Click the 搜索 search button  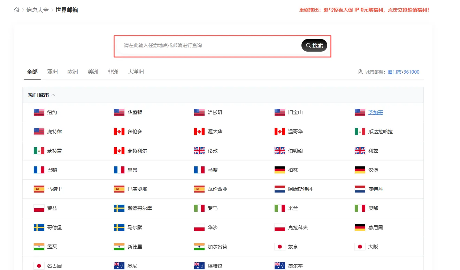(x=314, y=45)
